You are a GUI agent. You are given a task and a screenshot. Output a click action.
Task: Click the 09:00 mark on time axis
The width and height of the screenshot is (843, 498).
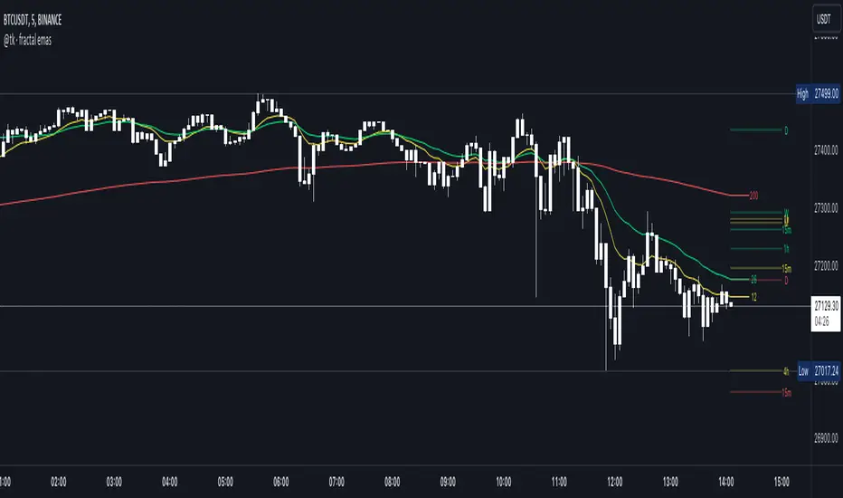448,482
